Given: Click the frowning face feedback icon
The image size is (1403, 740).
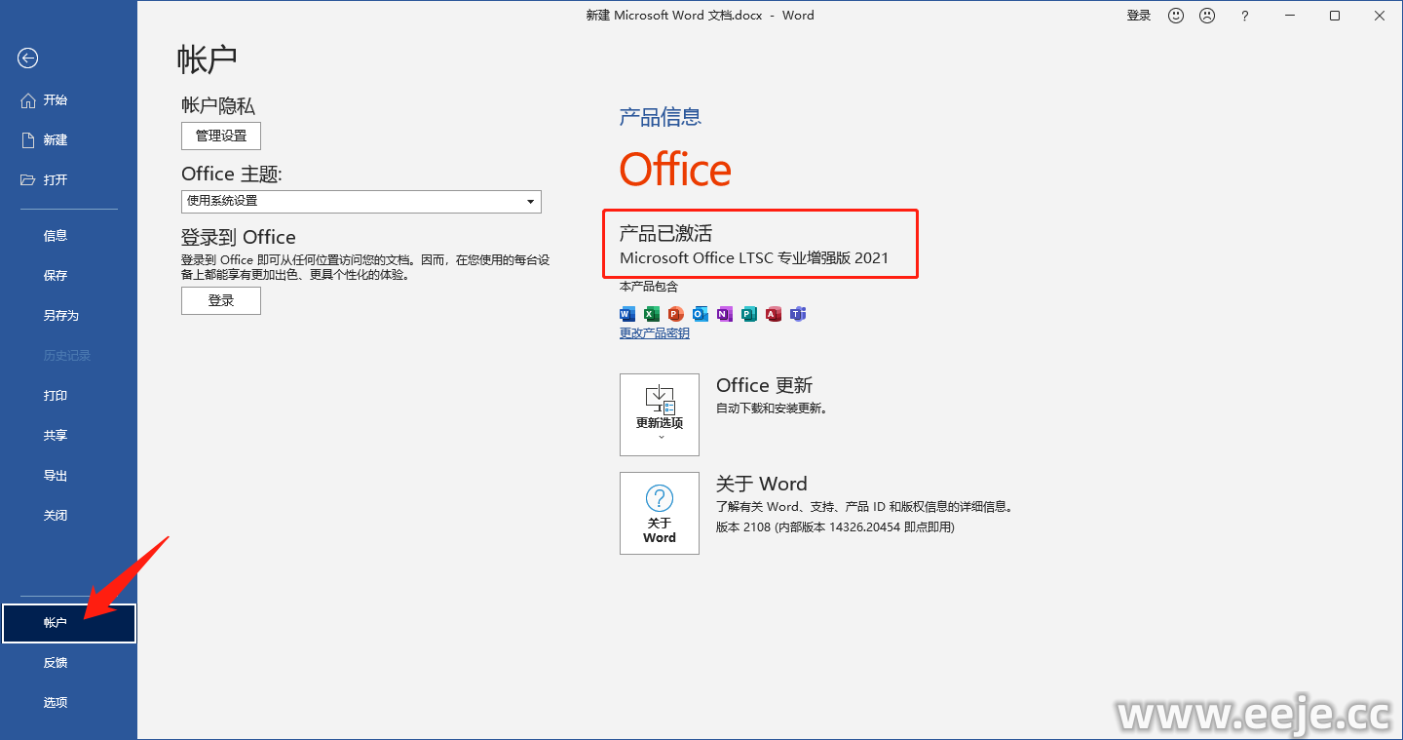Looking at the screenshot, I should [x=1207, y=16].
